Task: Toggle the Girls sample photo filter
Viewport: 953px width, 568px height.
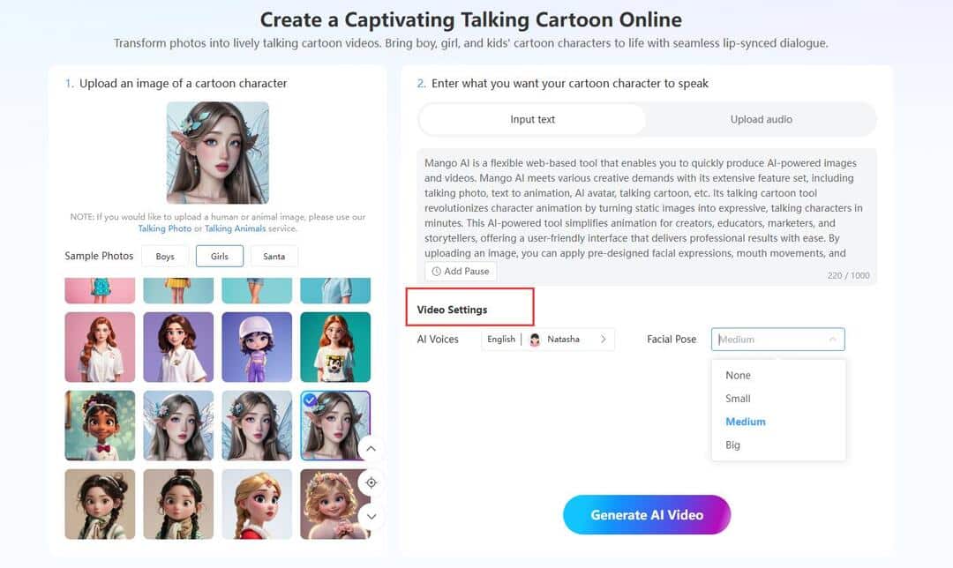Action: pos(219,256)
